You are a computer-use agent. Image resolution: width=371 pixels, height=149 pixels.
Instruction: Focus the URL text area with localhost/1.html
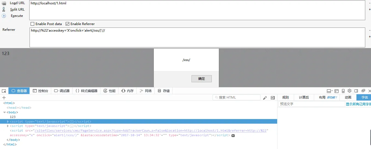197,10
